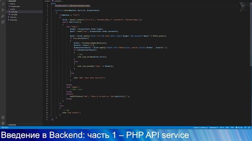252x141 pixels.
Task: Click the PHP file icon beside headers.php
Action: pyautogui.click(x=9, y=6)
